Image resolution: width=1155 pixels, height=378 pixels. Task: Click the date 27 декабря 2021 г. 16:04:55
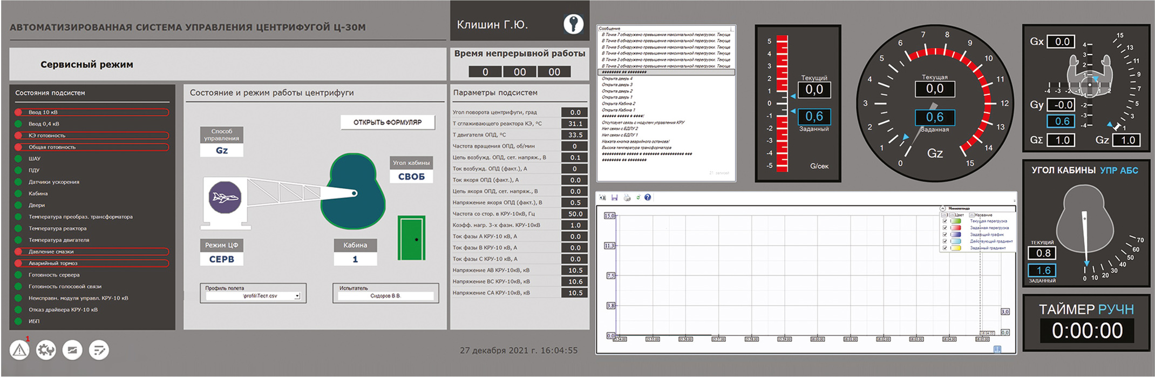click(x=519, y=350)
